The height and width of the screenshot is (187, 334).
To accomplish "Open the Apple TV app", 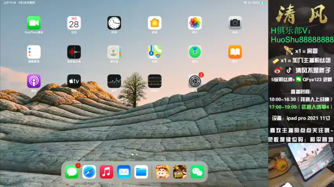I will click(74, 81).
